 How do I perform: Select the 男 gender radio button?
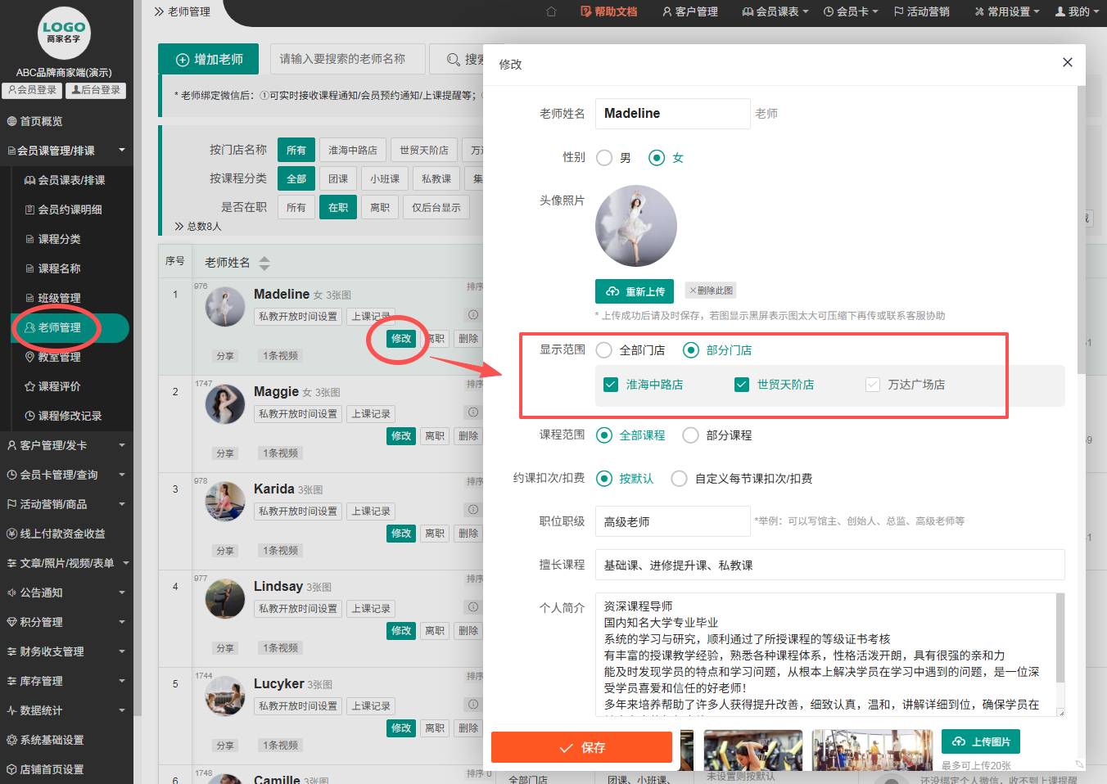point(604,158)
